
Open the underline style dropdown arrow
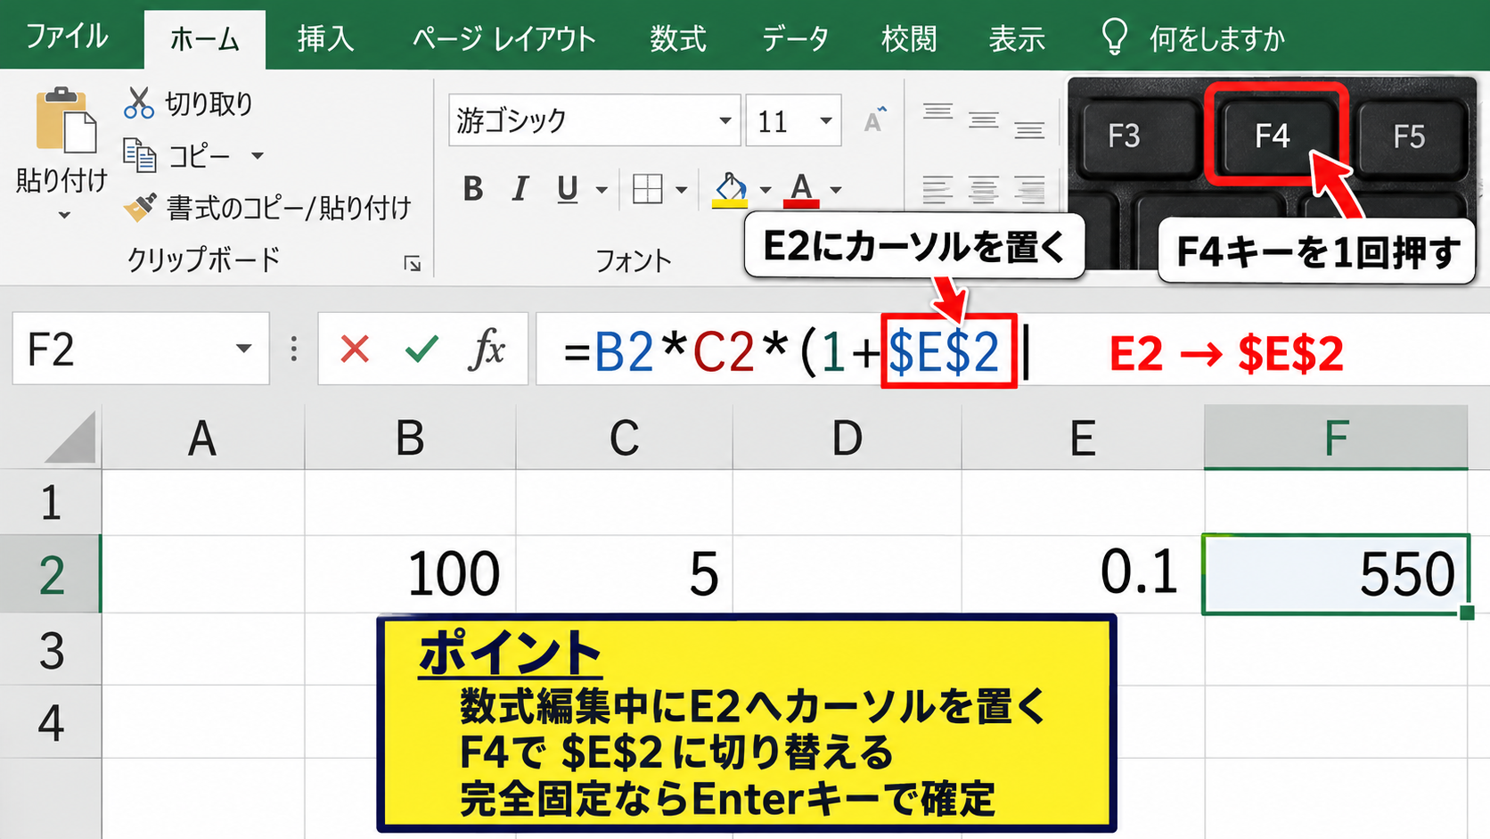pos(602,190)
